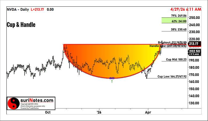Click the green 62%: 241.80 target zone

pyautogui.click(x=174, y=21)
